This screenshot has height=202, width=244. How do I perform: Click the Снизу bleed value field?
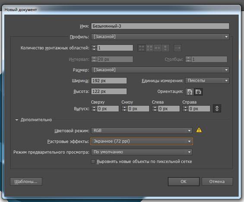click(138, 108)
